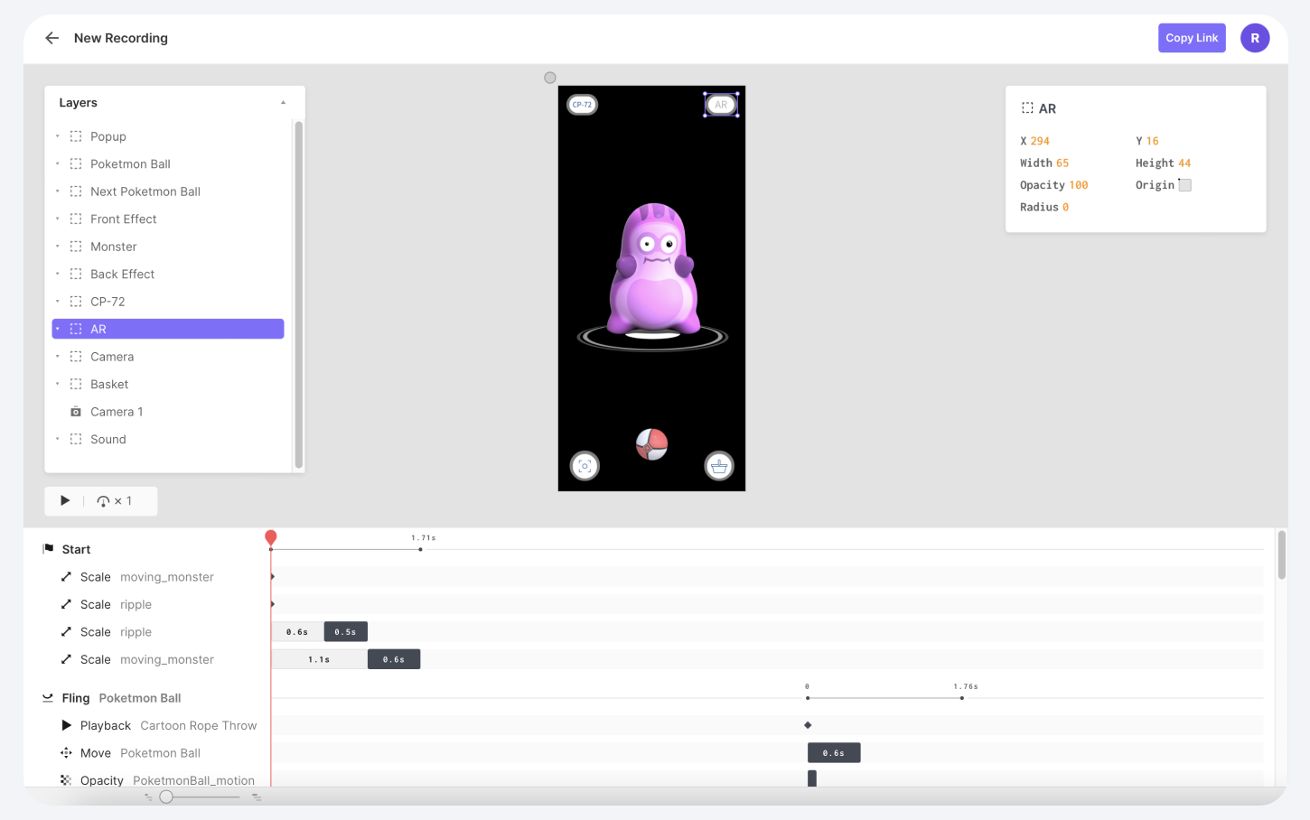
Task: Expand the Back Effect layer arrow
Action: pyautogui.click(x=58, y=275)
